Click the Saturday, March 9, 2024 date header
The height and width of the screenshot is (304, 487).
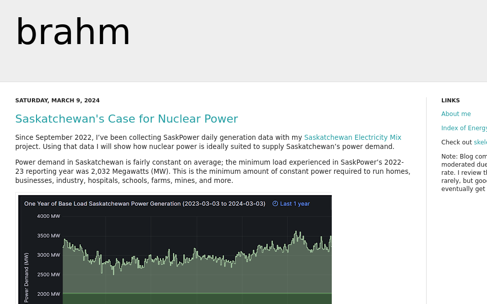pyautogui.click(x=57, y=100)
